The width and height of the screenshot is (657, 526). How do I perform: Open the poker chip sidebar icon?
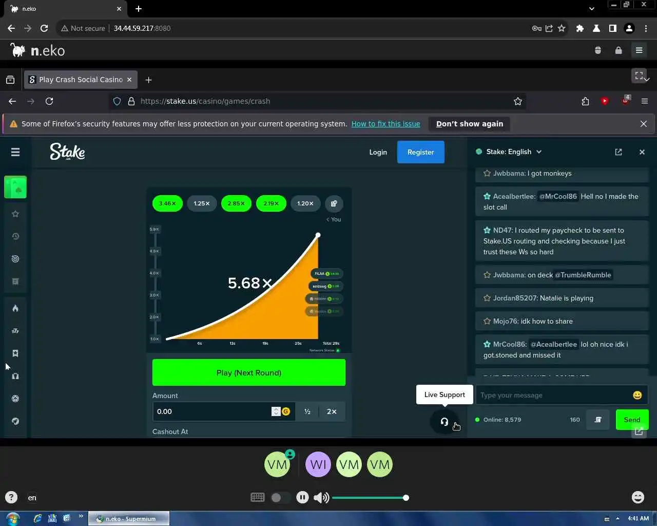(15, 399)
